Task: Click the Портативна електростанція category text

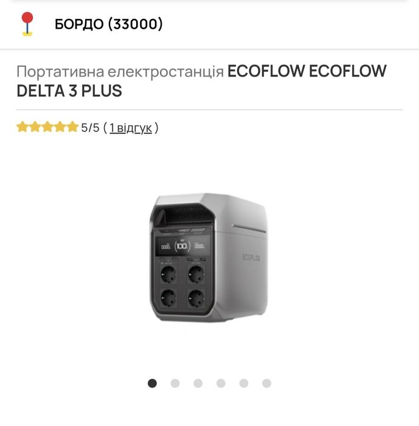Action: tap(120, 72)
